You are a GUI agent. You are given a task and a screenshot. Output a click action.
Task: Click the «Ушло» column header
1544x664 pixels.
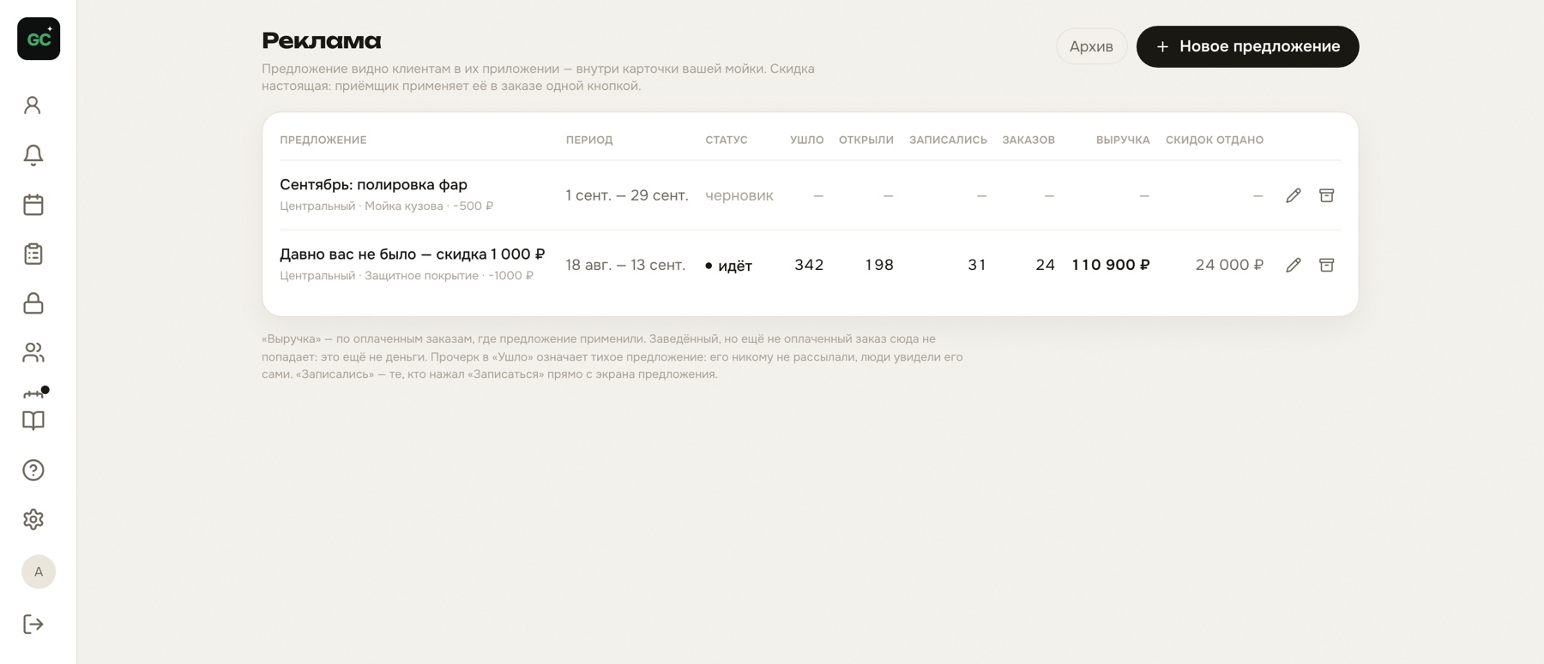tap(806, 140)
